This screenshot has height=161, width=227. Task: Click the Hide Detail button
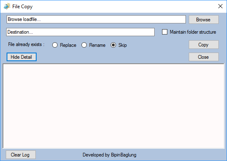coord(21,57)
